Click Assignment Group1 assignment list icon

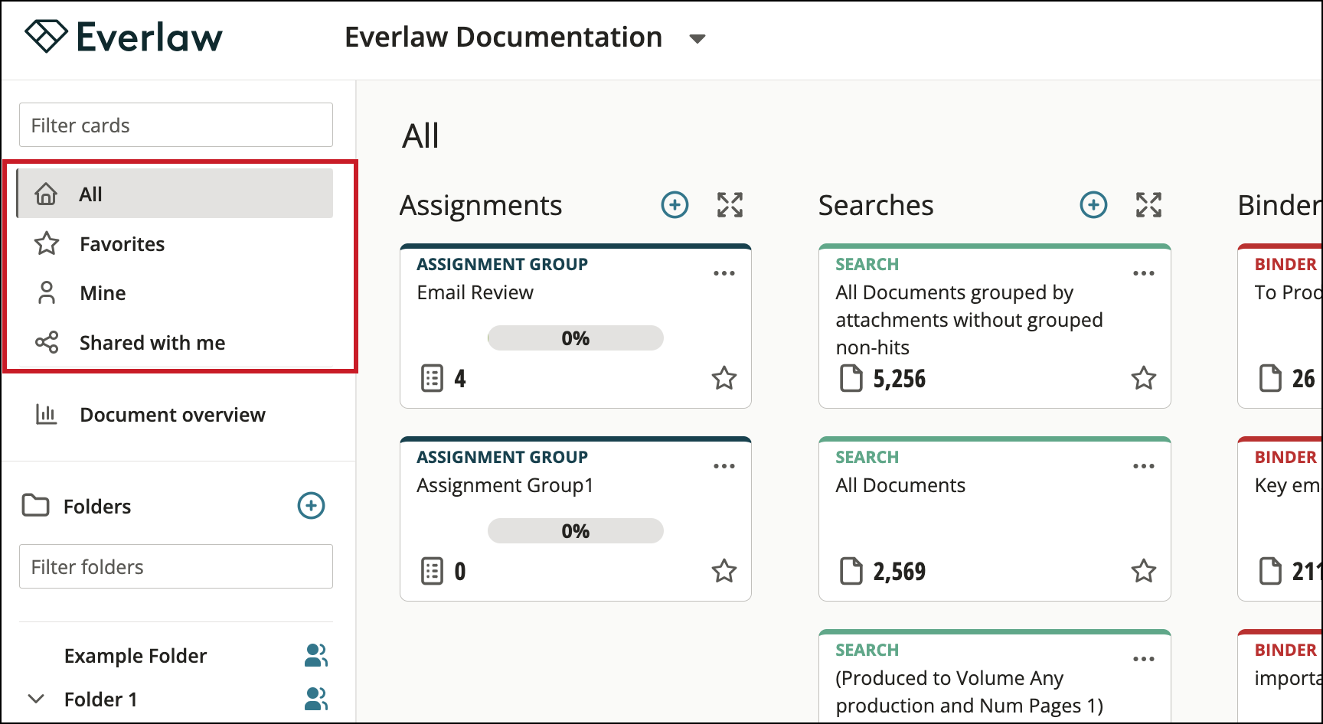[x=433, y=571]
